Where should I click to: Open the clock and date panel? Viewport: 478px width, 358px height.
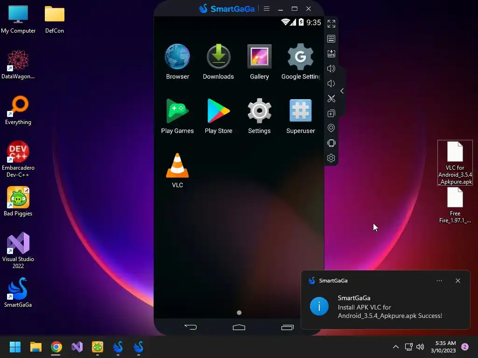pyautogui.click(x=443, y=347)
